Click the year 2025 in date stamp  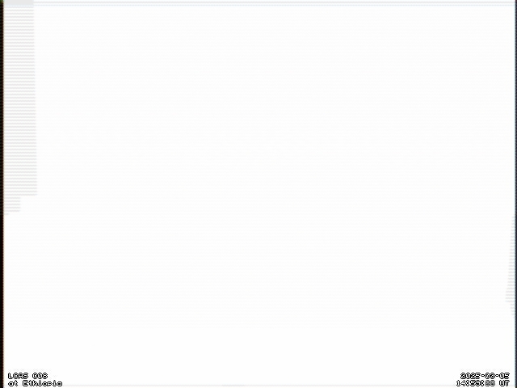tap(470, 376)
